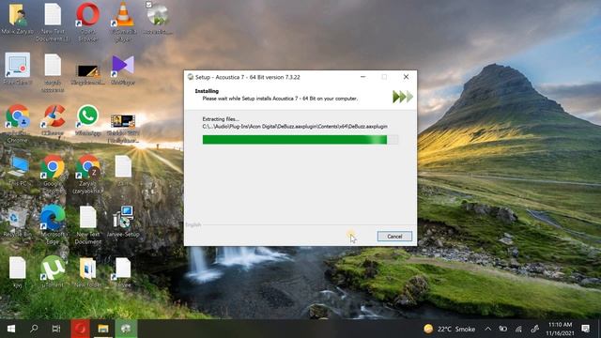Select the Jarvee-Setup installer icon
601x338 pixels.
pyautogui.click(x=123, y=222)
